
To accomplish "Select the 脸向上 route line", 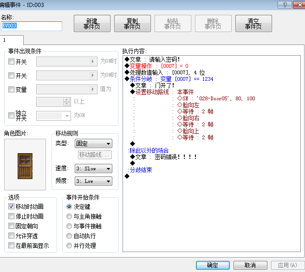I will coord(188,131).
